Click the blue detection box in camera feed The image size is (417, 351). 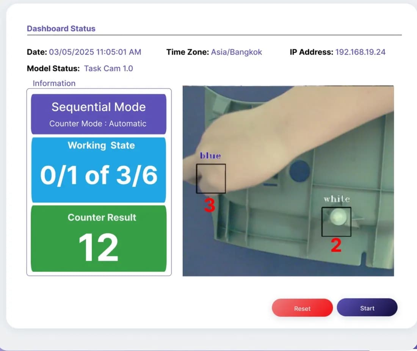(211, 179)
